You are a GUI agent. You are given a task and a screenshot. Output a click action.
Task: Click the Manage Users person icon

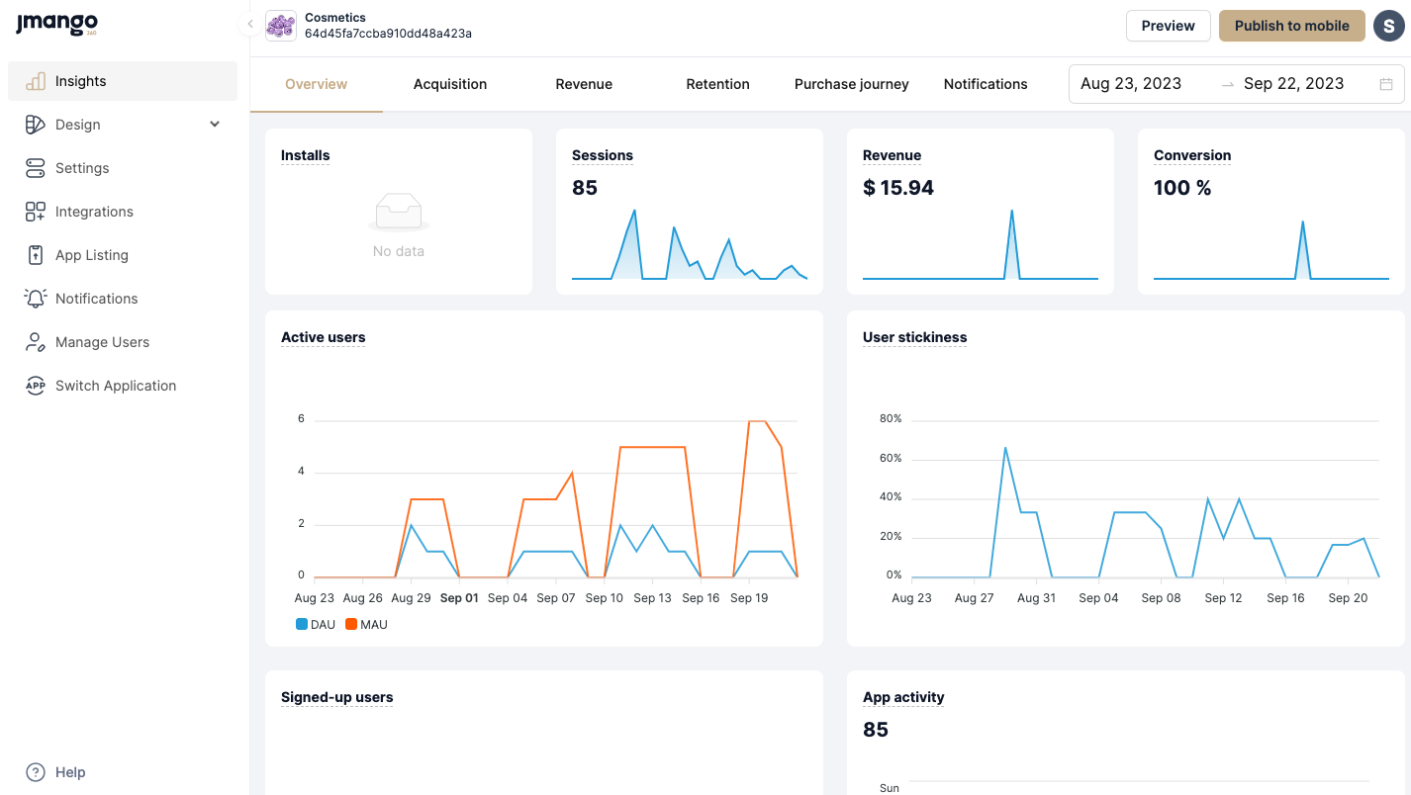click(x=36, y=342)
